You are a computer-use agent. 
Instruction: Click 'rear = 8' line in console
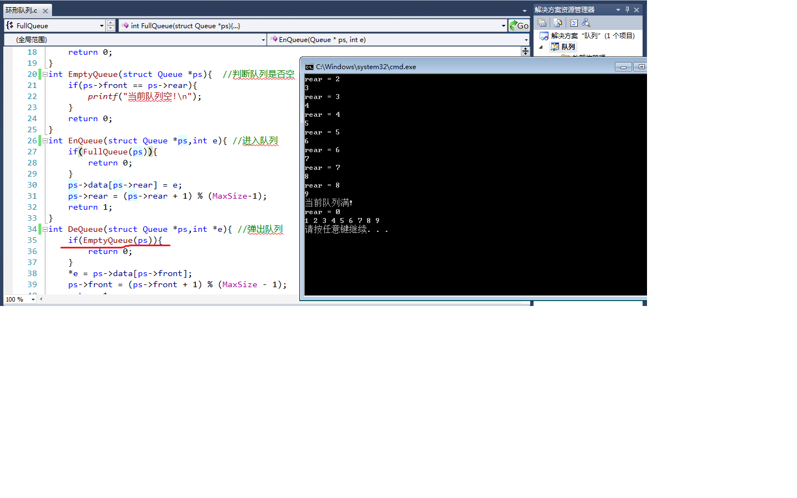pyautogui.click(x=322, y=185)
